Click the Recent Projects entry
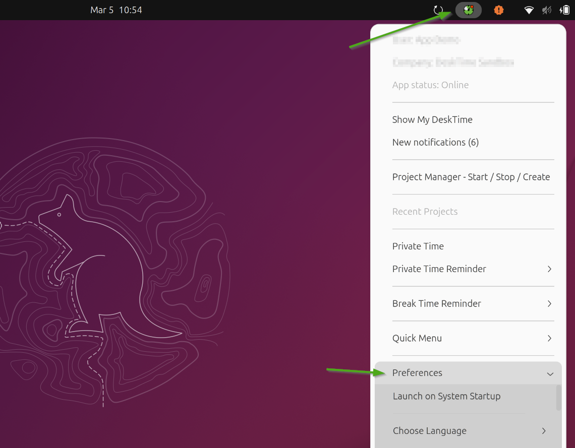575x448 pixels. point(425,212)
